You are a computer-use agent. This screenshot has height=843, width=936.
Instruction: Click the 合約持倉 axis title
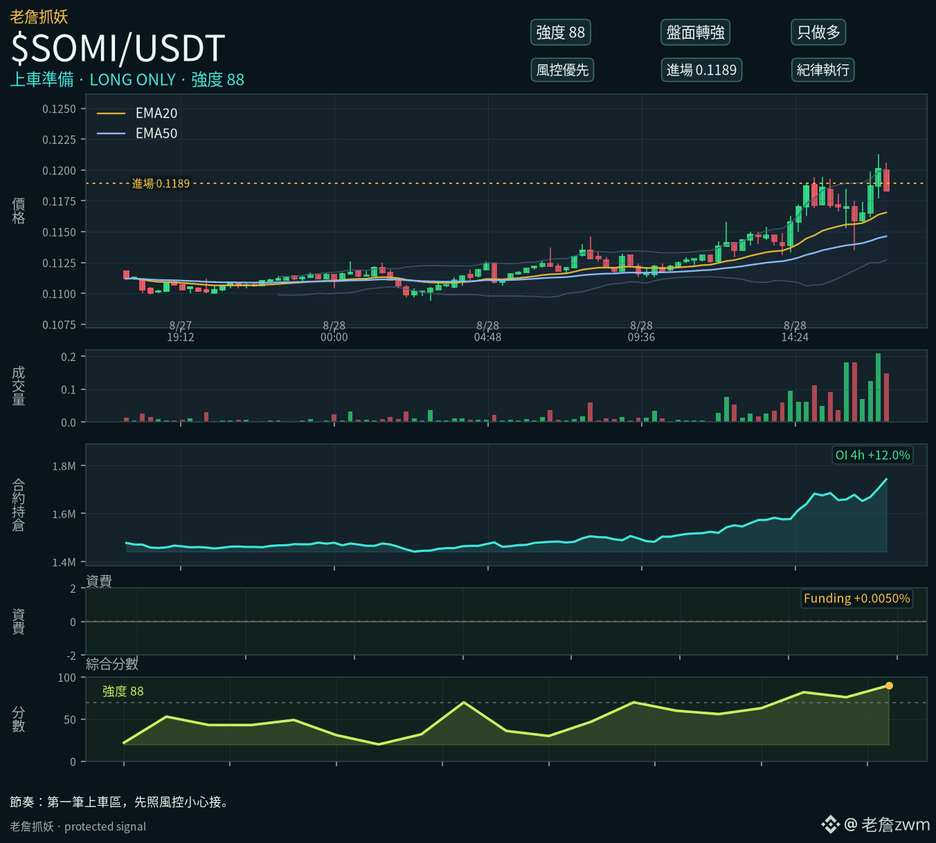coord(19,505)
